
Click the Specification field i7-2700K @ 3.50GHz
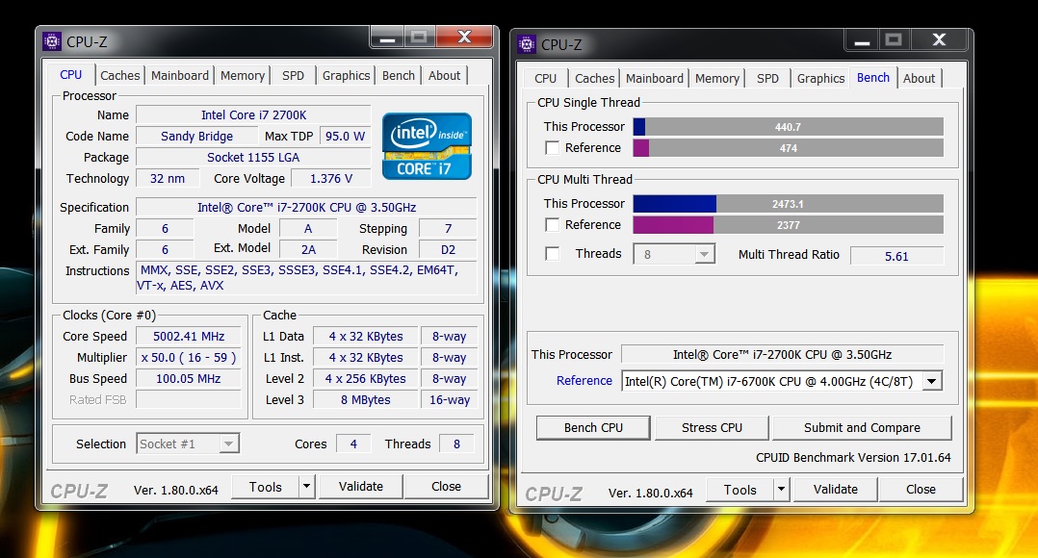click(x=306, y=208)
